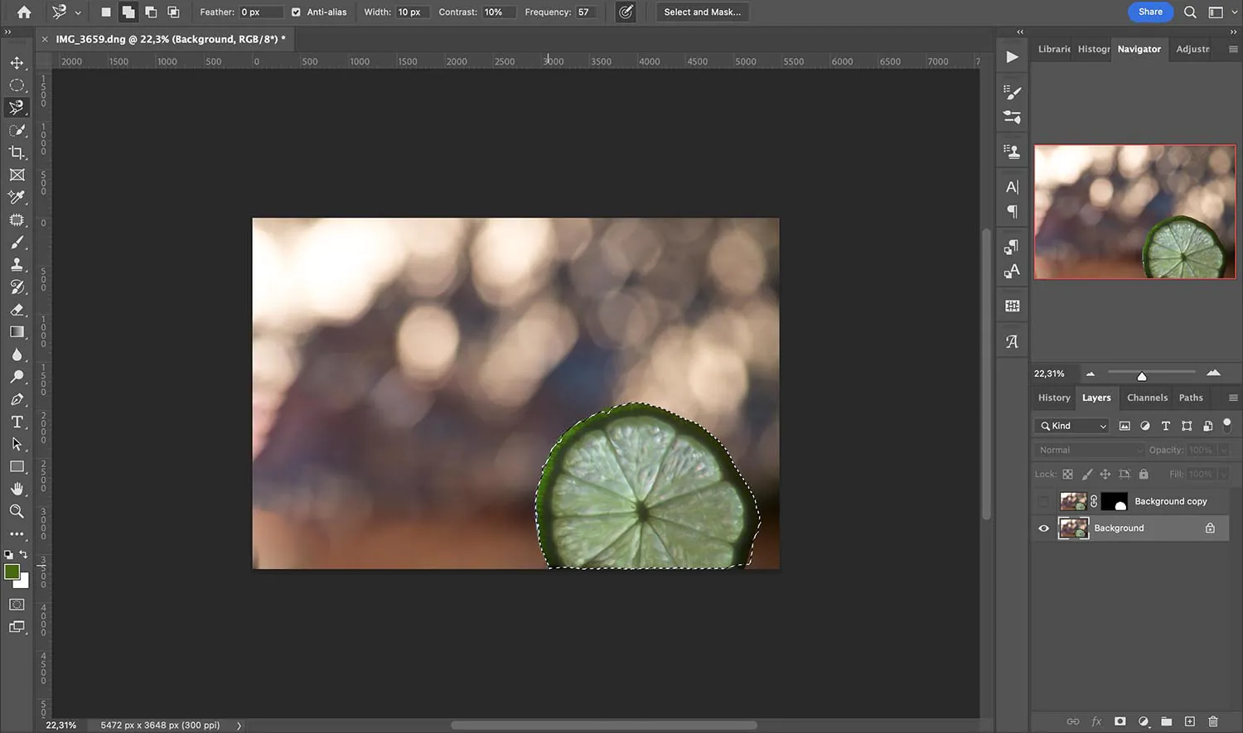Screen dimensions: 1243x733
Task: Toggle the Anti-alias checkbox
Action: click(x=296, y=12)
